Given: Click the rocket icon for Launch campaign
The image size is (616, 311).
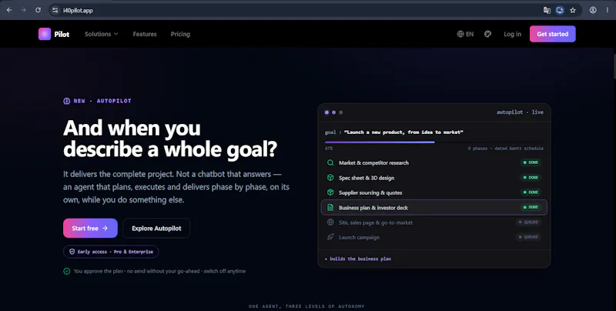Looking at the screenshot, I should pos(330,237).
